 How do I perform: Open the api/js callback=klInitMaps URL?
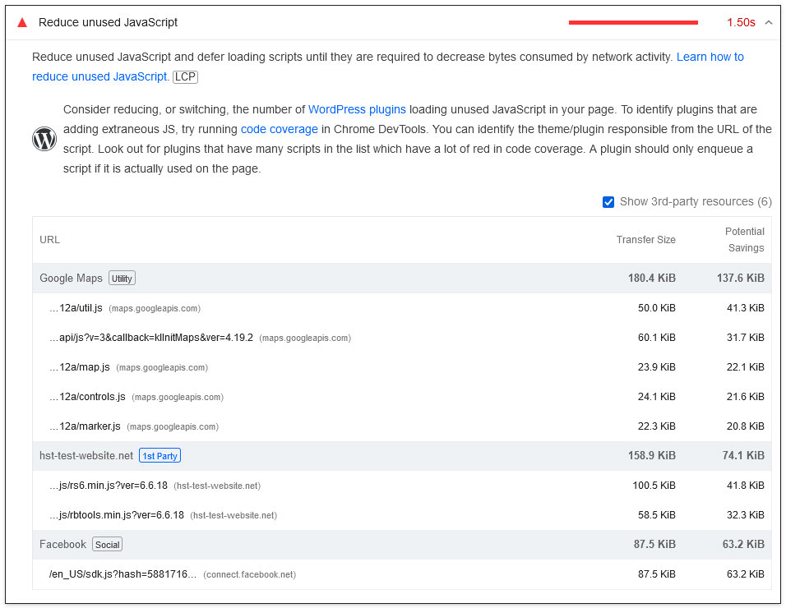pos(151,338)
